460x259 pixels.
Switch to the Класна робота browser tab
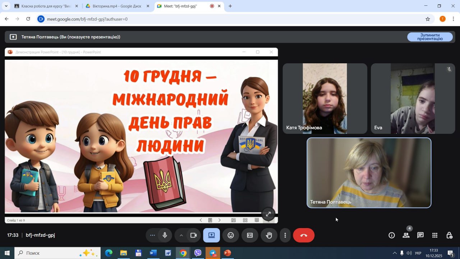tap(45, 6)
